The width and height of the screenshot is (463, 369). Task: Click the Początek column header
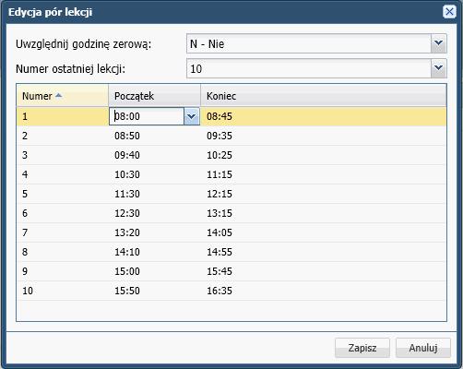(x=154, y=96)
